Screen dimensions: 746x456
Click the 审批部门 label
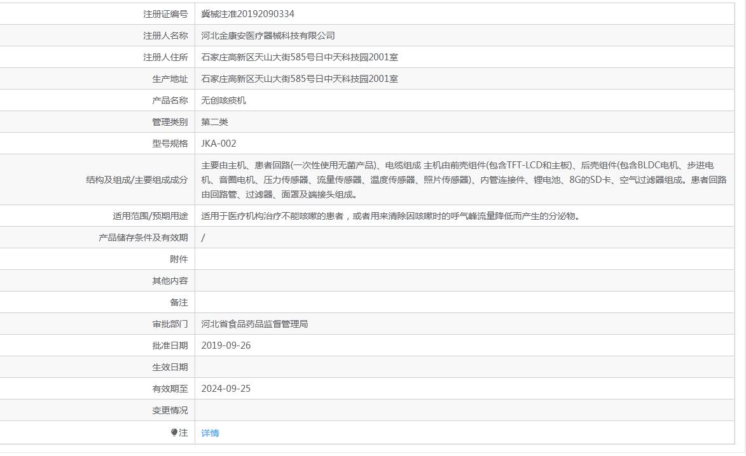click(170, 324)
